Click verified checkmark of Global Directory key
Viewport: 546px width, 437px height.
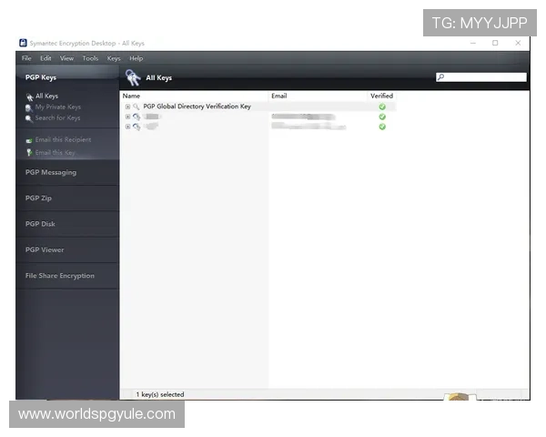(382, 107)
